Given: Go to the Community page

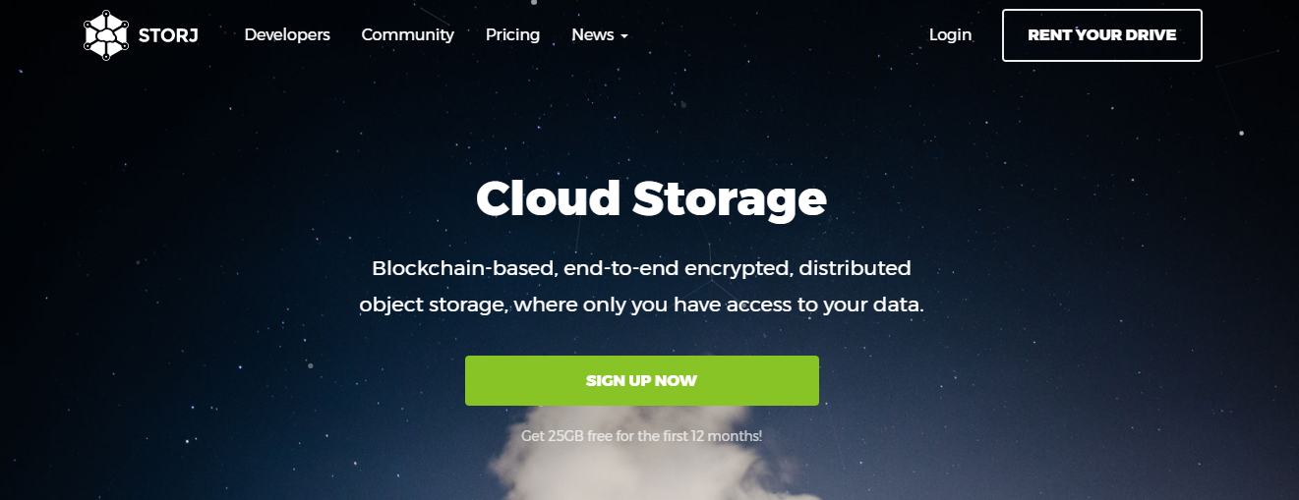Looking at the screenshot, I should [407, 34].
